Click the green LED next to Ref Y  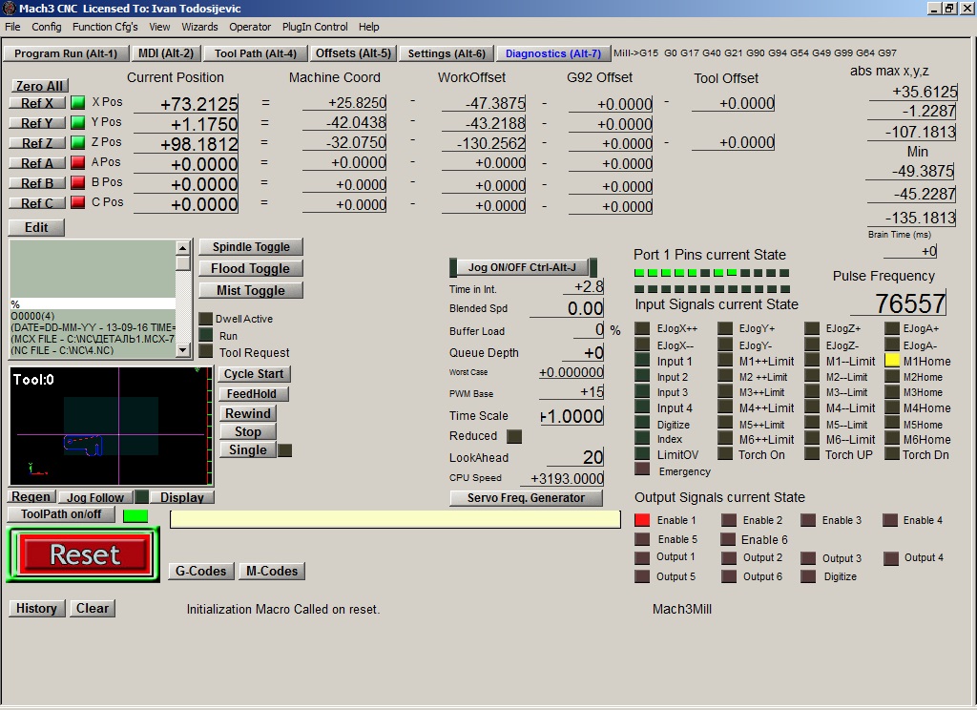78,122
